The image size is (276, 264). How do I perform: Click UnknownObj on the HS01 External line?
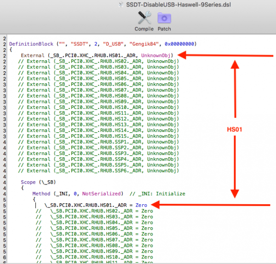[156, 56]
